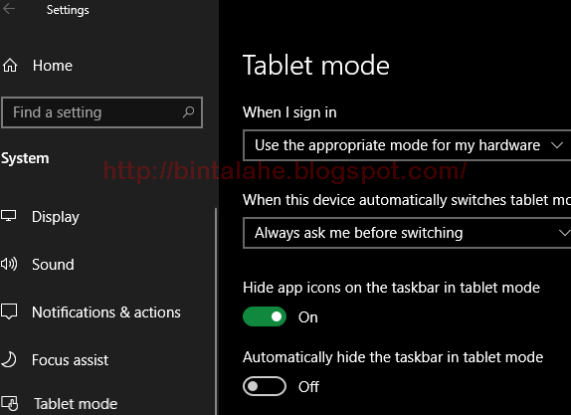Click the sidebar vertical scrollbar
Screen dimensions: 571x415
[x=216, y=311]
